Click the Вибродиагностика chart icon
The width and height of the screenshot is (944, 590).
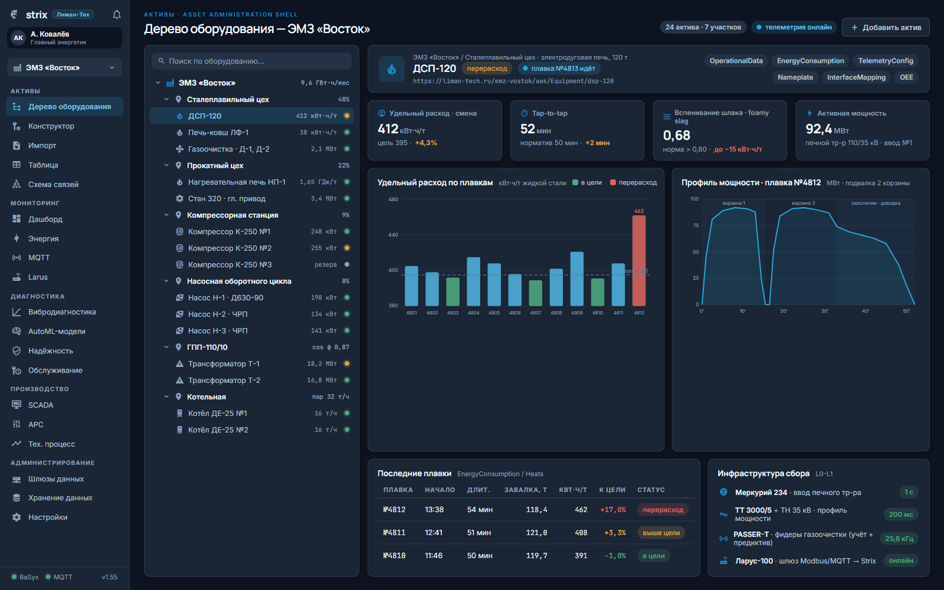point(17,312)
